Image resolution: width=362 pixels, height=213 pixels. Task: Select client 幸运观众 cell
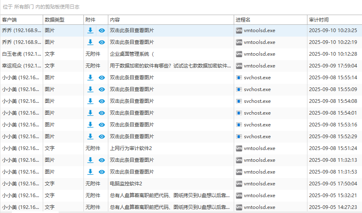(x=22, y=66)
